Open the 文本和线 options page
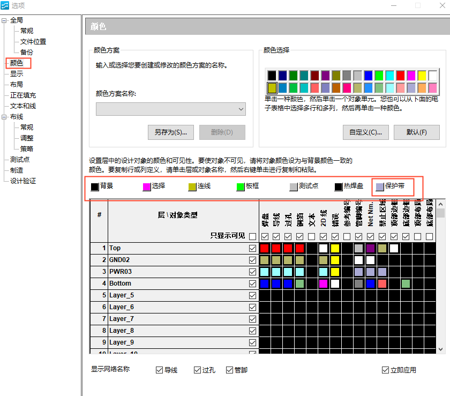The width and height of the screenshot is (450, 396). (23, 106)
